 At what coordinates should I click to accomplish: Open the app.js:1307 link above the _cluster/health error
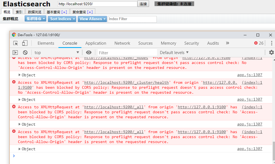(250, 75)
